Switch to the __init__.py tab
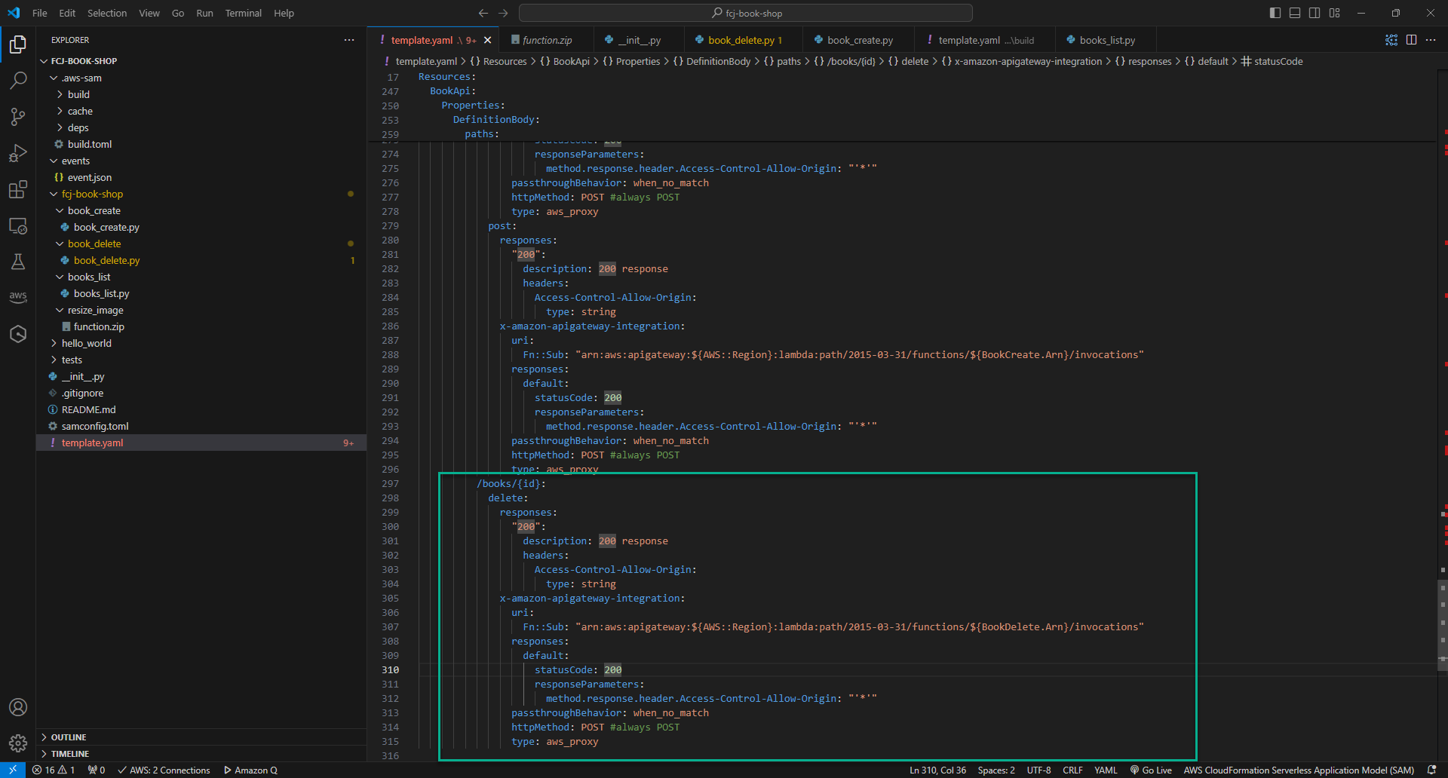Viewport: 1448px width, 778px height. click(x=638, y=40)
